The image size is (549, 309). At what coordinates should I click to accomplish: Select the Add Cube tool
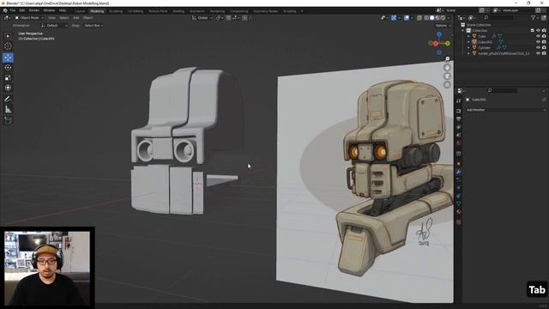8,120
